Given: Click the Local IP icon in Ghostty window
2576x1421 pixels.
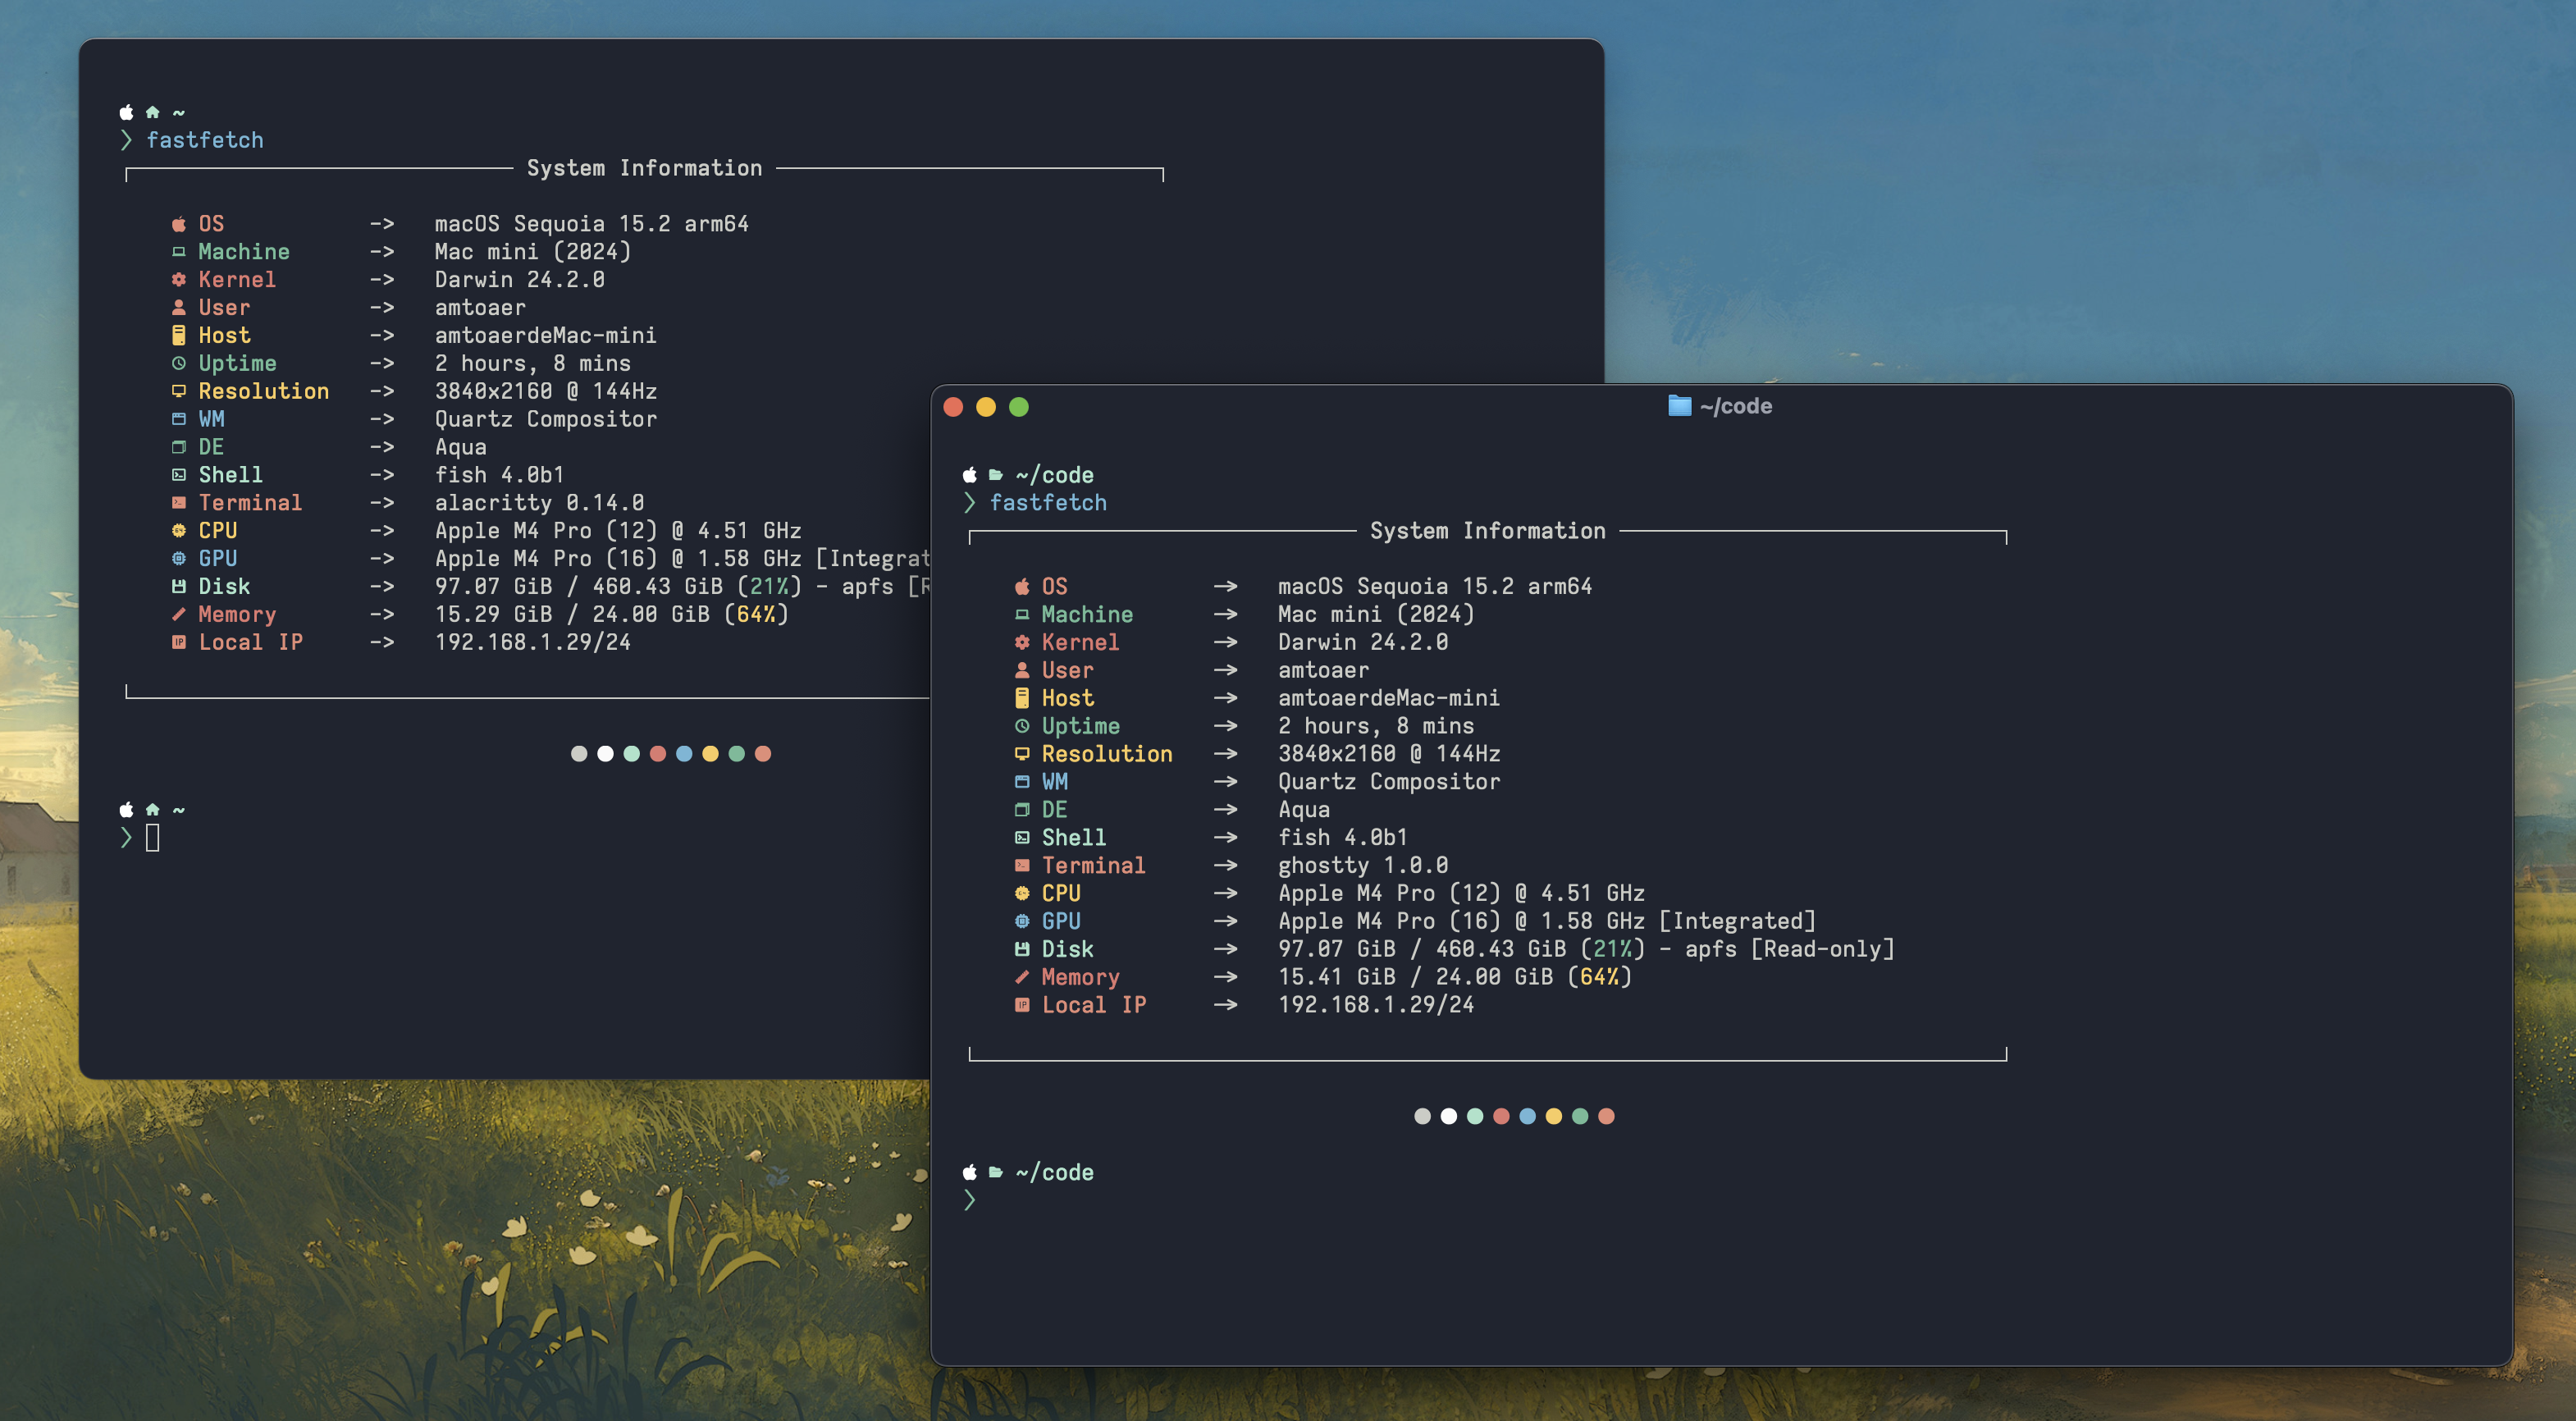Looking at the screenshot, I should coord(1022,1005).
